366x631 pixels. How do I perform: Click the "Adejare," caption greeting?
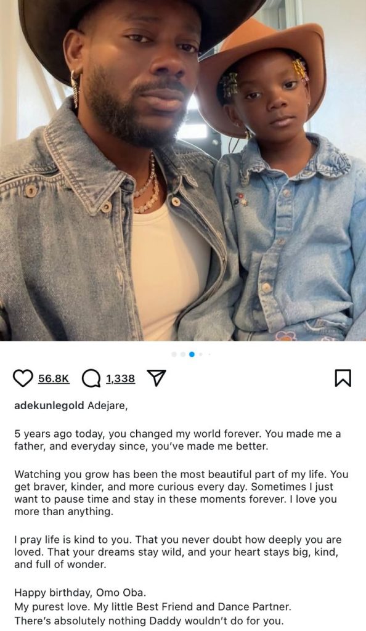107,405
